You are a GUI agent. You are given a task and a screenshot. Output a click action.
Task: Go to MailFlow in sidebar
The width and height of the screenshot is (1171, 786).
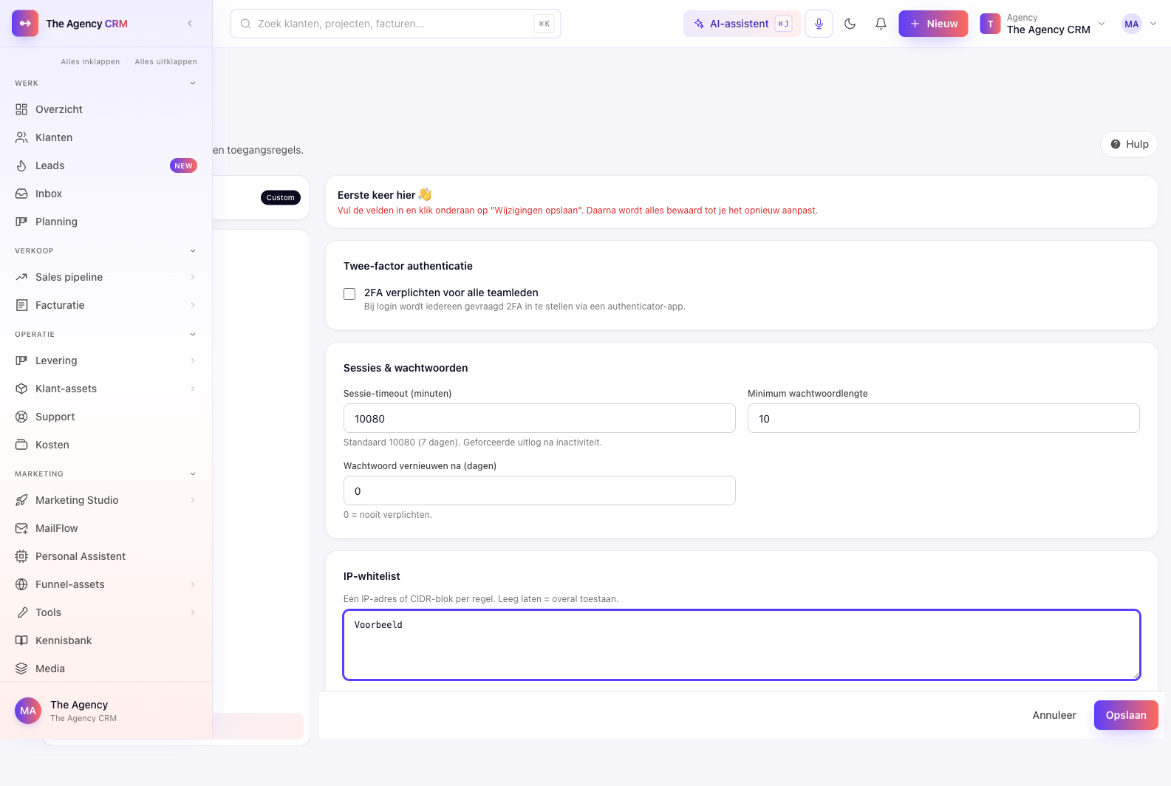pyautogui.click(x=106, y=528)
